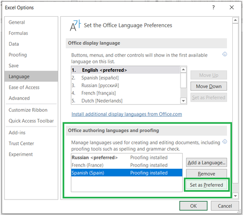
Task: Confirm changes with the OK button
Action: pyautogui.click(x=194, y=206)
